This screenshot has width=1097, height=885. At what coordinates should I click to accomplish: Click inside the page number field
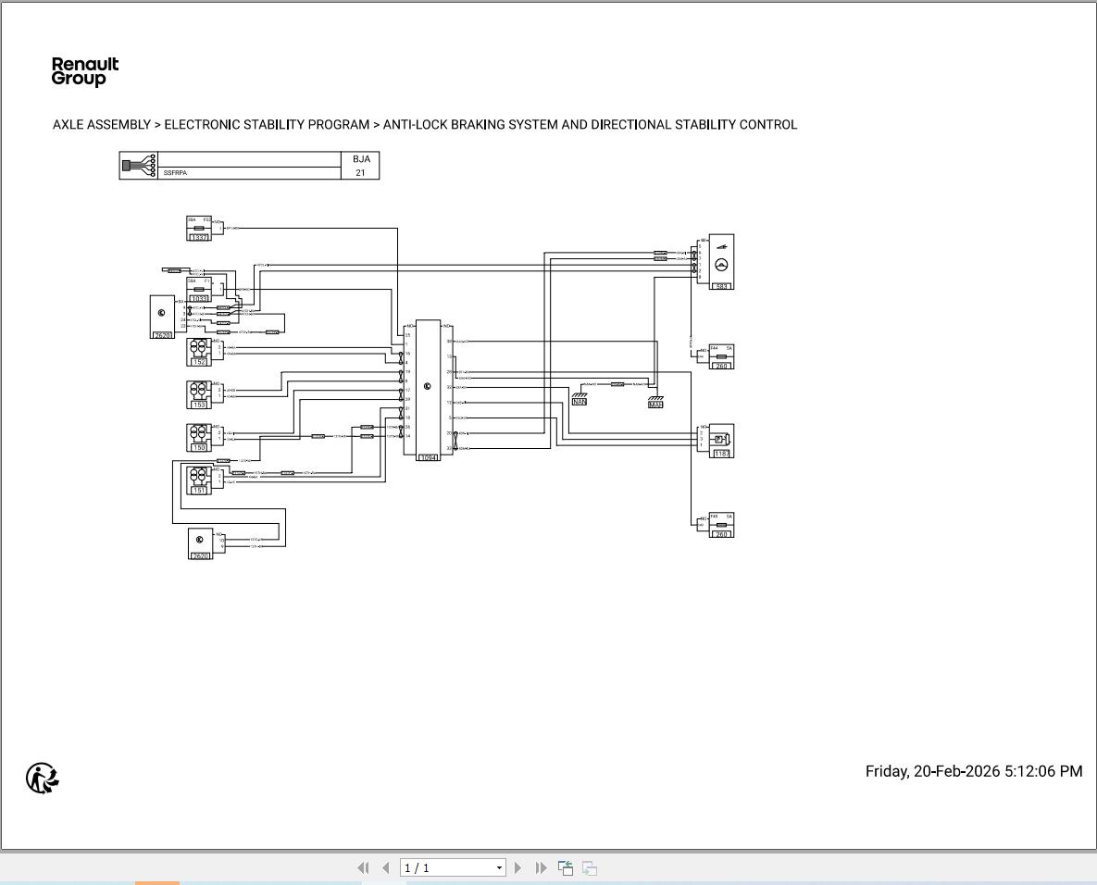446,867
